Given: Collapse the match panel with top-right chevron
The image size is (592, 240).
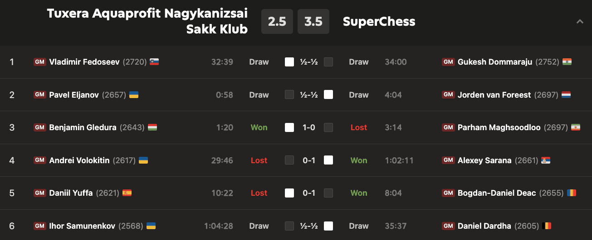Looking at the screenshot, I should point(580,21).
